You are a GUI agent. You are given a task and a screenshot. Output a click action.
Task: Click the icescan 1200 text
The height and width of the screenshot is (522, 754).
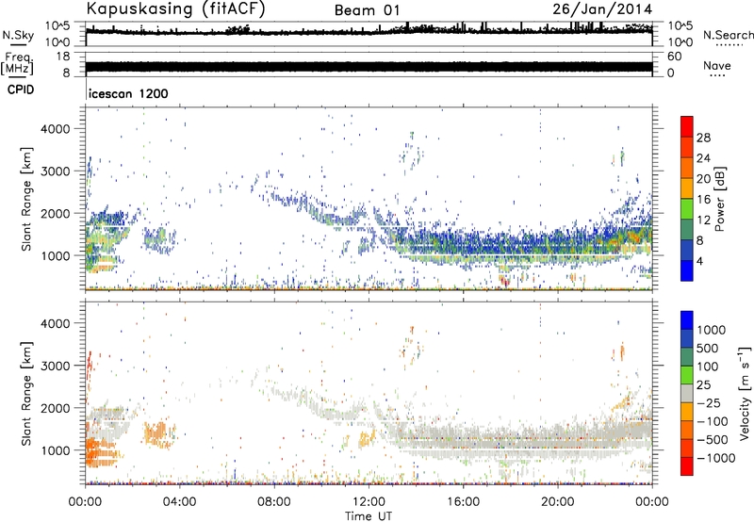(128, 93)
